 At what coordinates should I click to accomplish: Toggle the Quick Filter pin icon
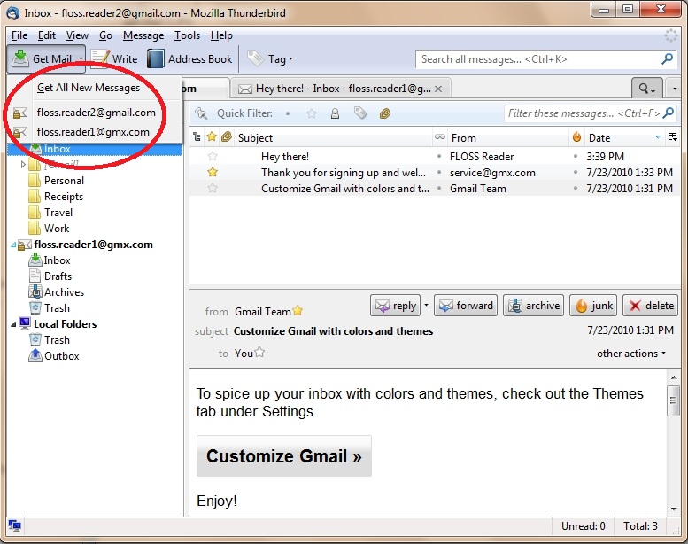[201, 113]
